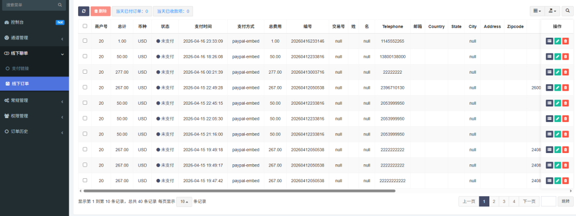The height and width of the screenshot is (216, 576).
Task: Edit the order paid at 22:05:30
Action: click(x=557, y=119)
